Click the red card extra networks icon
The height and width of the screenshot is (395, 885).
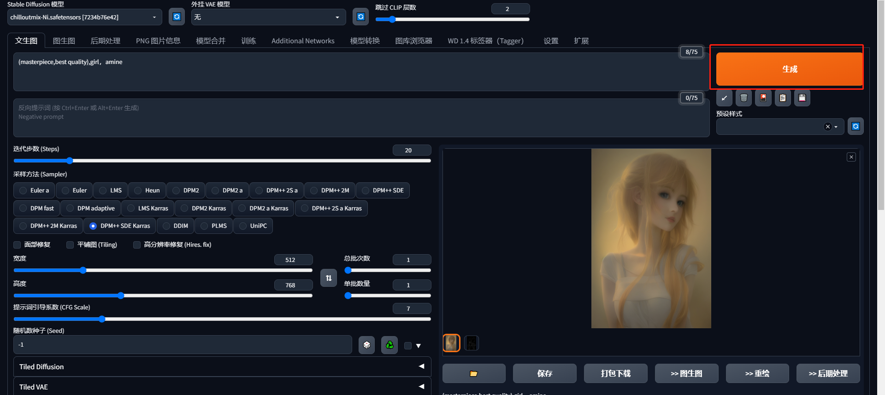click(763, 98)
